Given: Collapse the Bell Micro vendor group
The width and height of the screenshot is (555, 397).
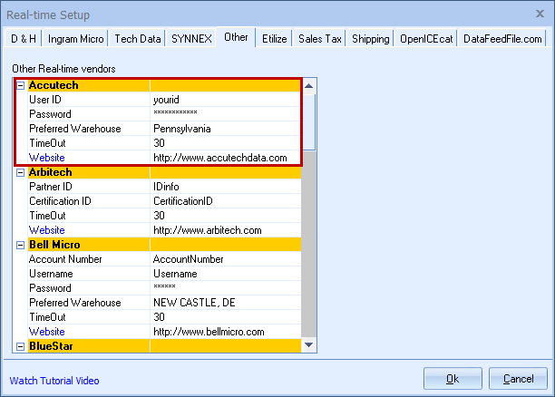Looking at the screenshot, I should click(x=21, y=245).
